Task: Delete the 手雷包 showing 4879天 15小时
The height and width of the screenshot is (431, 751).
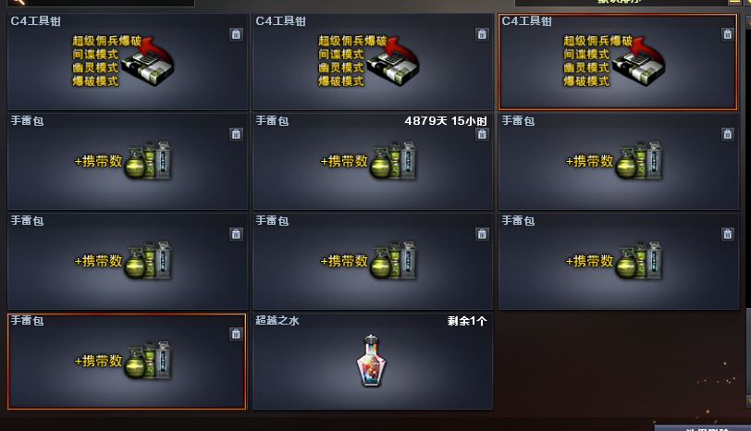Action: click(x=482, y=134)
